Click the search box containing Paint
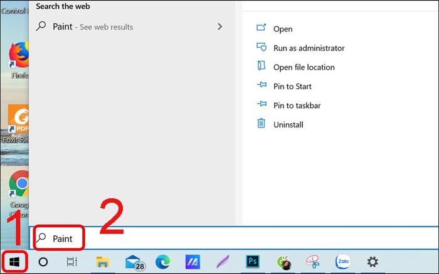The height and width of the screenshot is (274, 439). tap(233, 238)
